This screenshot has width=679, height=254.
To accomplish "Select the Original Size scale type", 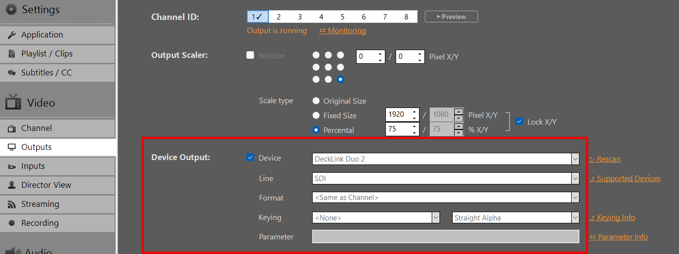I will click(x=316, y=101).
